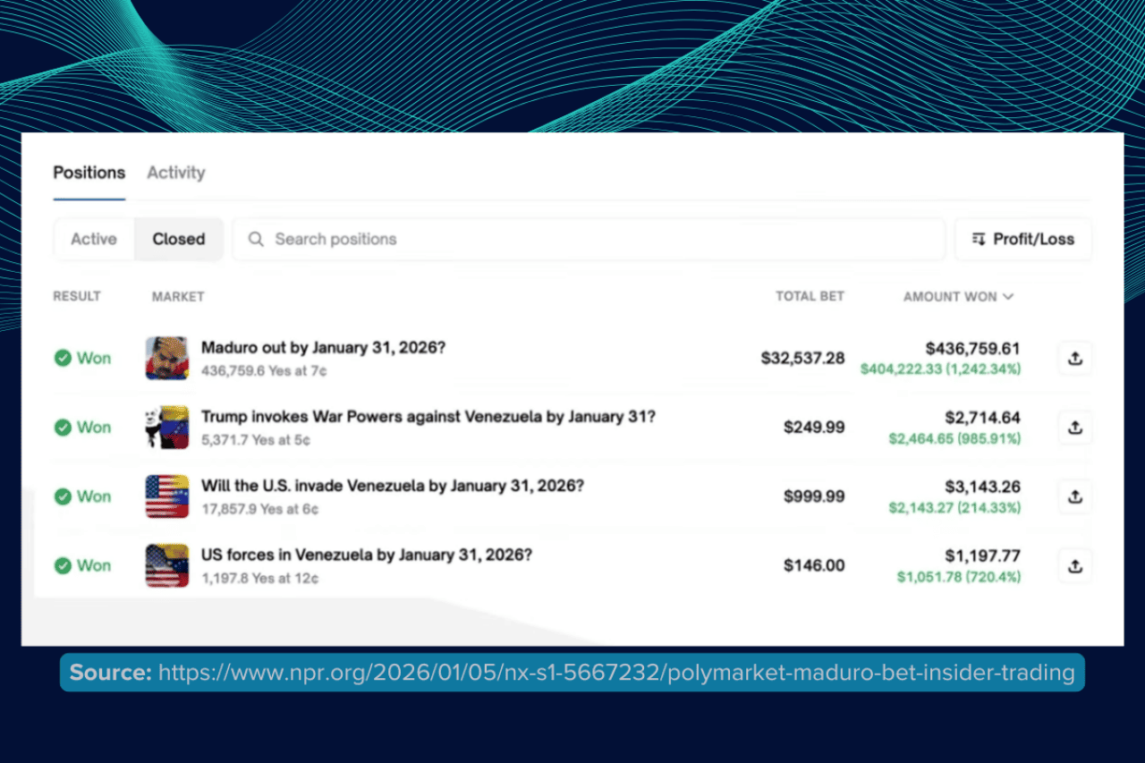Click the share icon on US forces in Venezuela row

click(1074, 565)
